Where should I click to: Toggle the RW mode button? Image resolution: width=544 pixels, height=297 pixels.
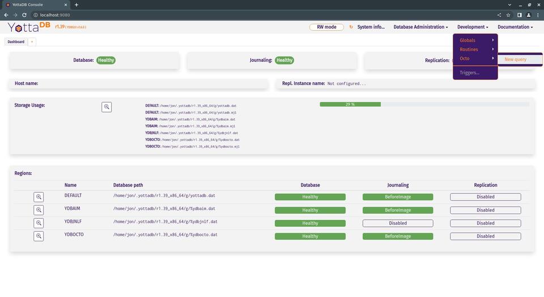[326, 27]
